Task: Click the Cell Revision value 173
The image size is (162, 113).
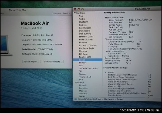Action: [131, 37]
